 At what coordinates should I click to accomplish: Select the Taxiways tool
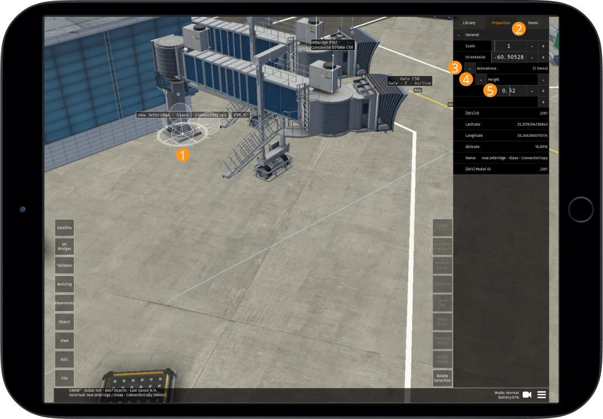coord(64,265)
